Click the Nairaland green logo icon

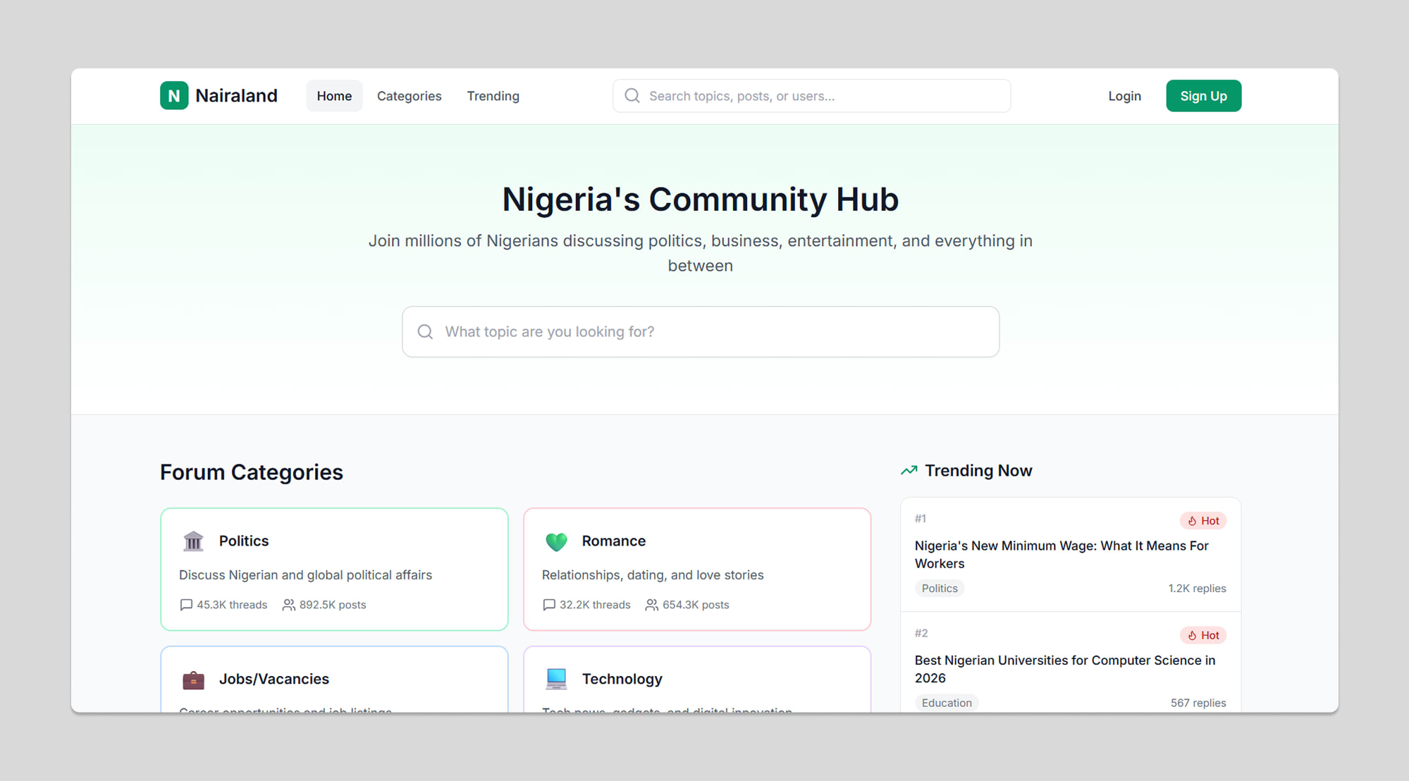click(175, 96)
